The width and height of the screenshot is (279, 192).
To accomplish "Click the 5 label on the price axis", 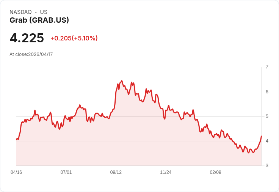I will (x=267, y=116).
